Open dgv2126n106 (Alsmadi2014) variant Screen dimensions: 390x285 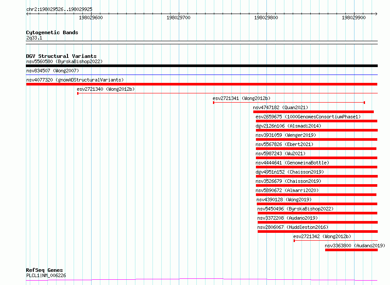(288, 126)
